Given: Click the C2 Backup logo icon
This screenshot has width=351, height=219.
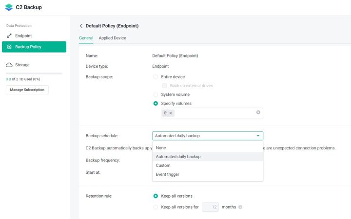Looking at the screenshot, I should tap(9, 7).
